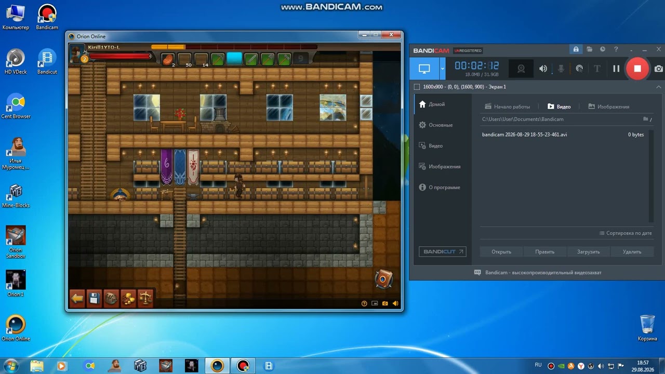
Task: Select screen recording mode in Bandicam
Action: pos(424,69)
